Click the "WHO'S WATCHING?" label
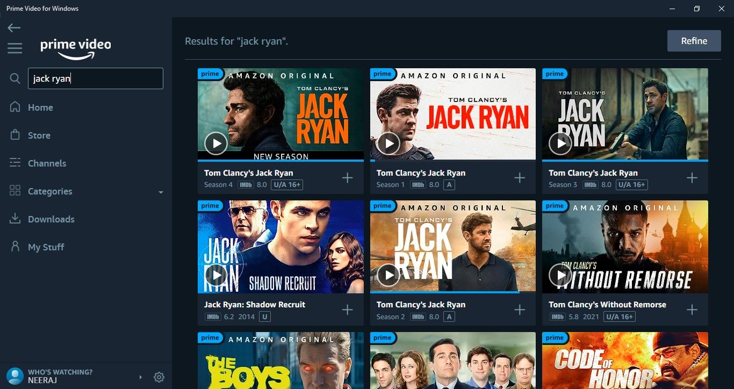Image resolution: width=734 pixels, height=389 pixels. [60, 372]
